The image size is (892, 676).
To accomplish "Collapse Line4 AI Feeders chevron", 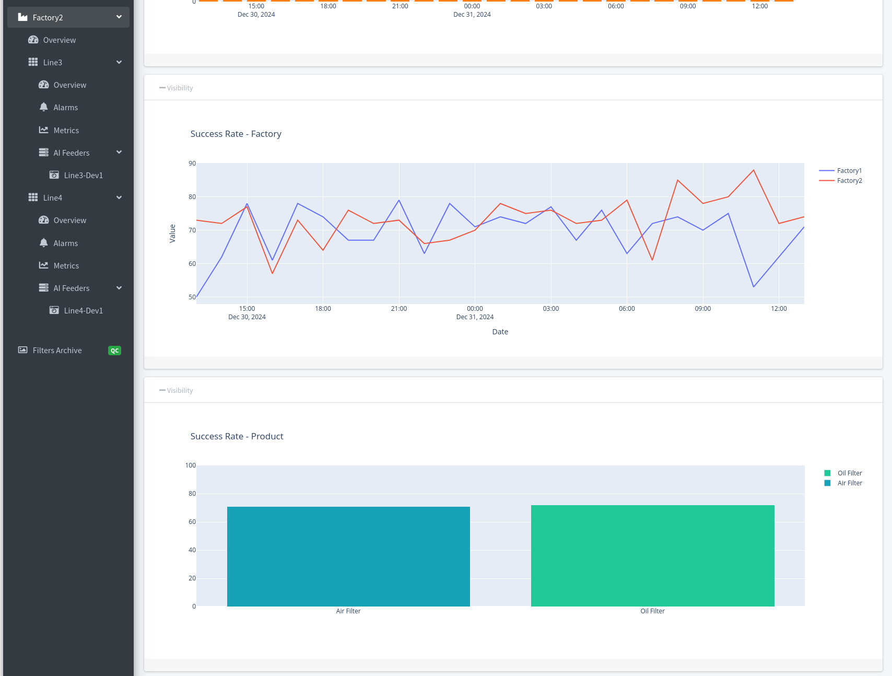I will [x=119, y=288].
